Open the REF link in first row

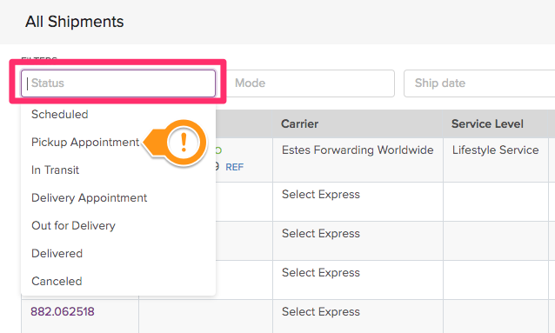(x=234, y=167)
